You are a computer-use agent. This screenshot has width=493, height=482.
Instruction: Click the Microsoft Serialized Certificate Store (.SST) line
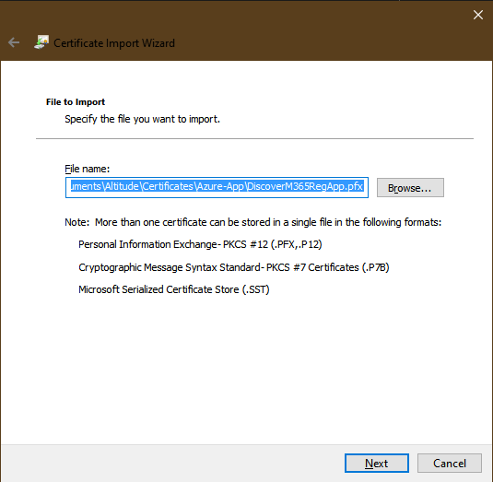pos(174,289)
